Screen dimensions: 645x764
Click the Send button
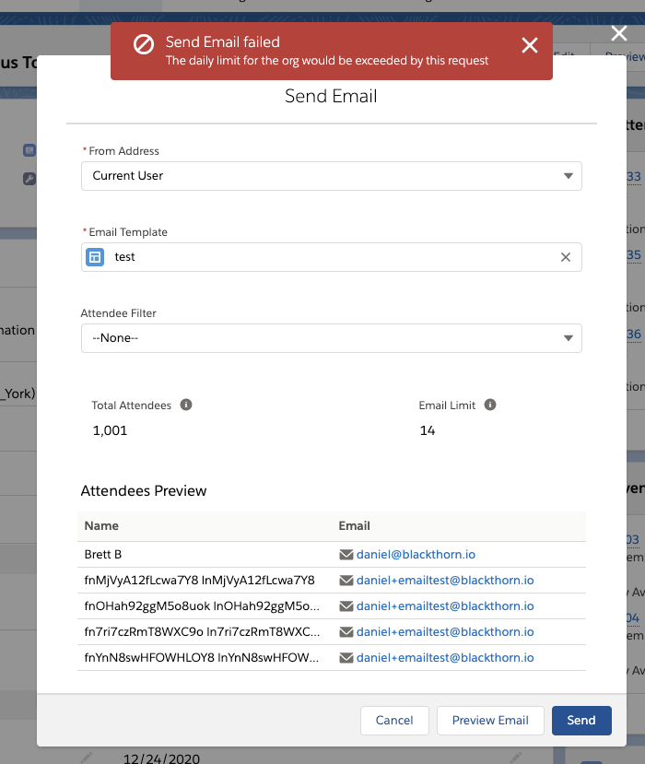click(x=581, y=720)
